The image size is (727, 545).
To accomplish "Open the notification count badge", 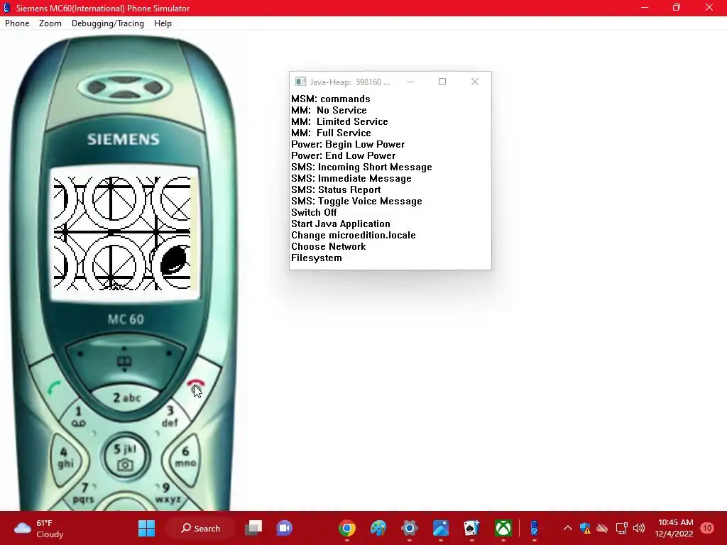I will 707,528.
